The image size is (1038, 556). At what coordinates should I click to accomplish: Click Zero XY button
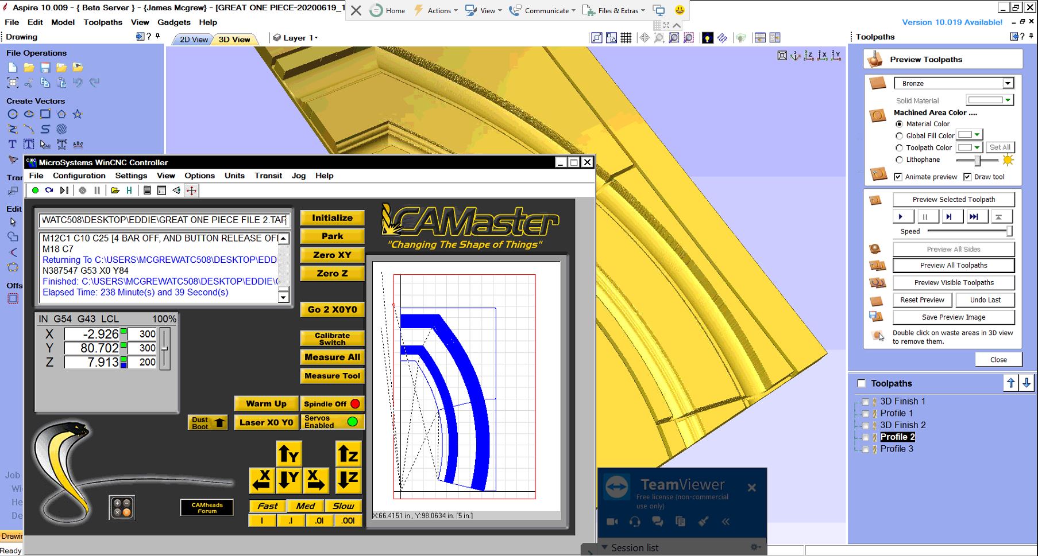pyautogui.click(x=332, y=255)
